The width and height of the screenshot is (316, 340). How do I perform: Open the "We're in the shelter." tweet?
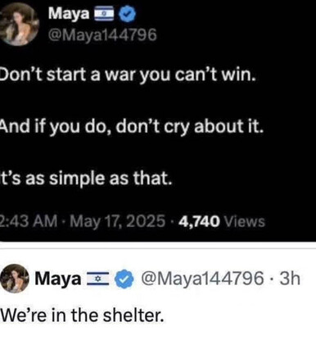[82, 315]
